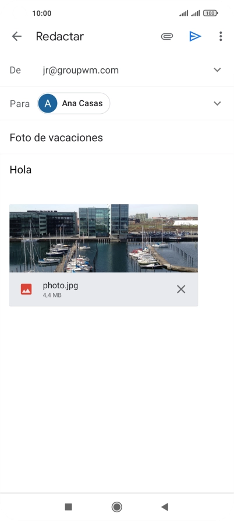Viewport: 234px width, 521px height.
Task: Tap the Android triangle back button
Action: [x=165, y=507]
